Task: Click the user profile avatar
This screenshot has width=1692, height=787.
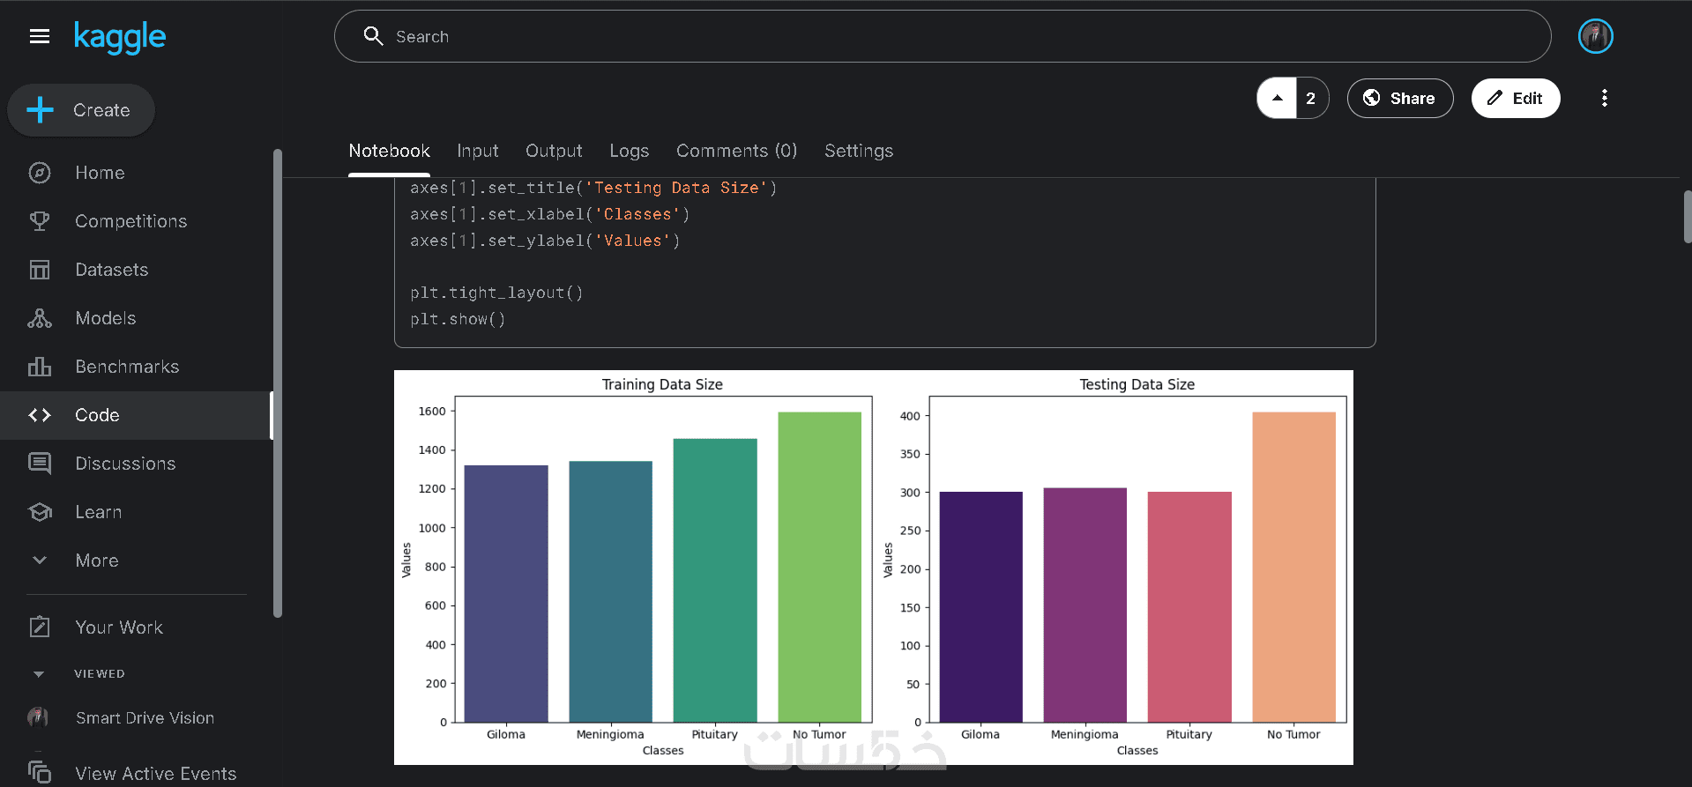Action: click(x=1595, y=36)
